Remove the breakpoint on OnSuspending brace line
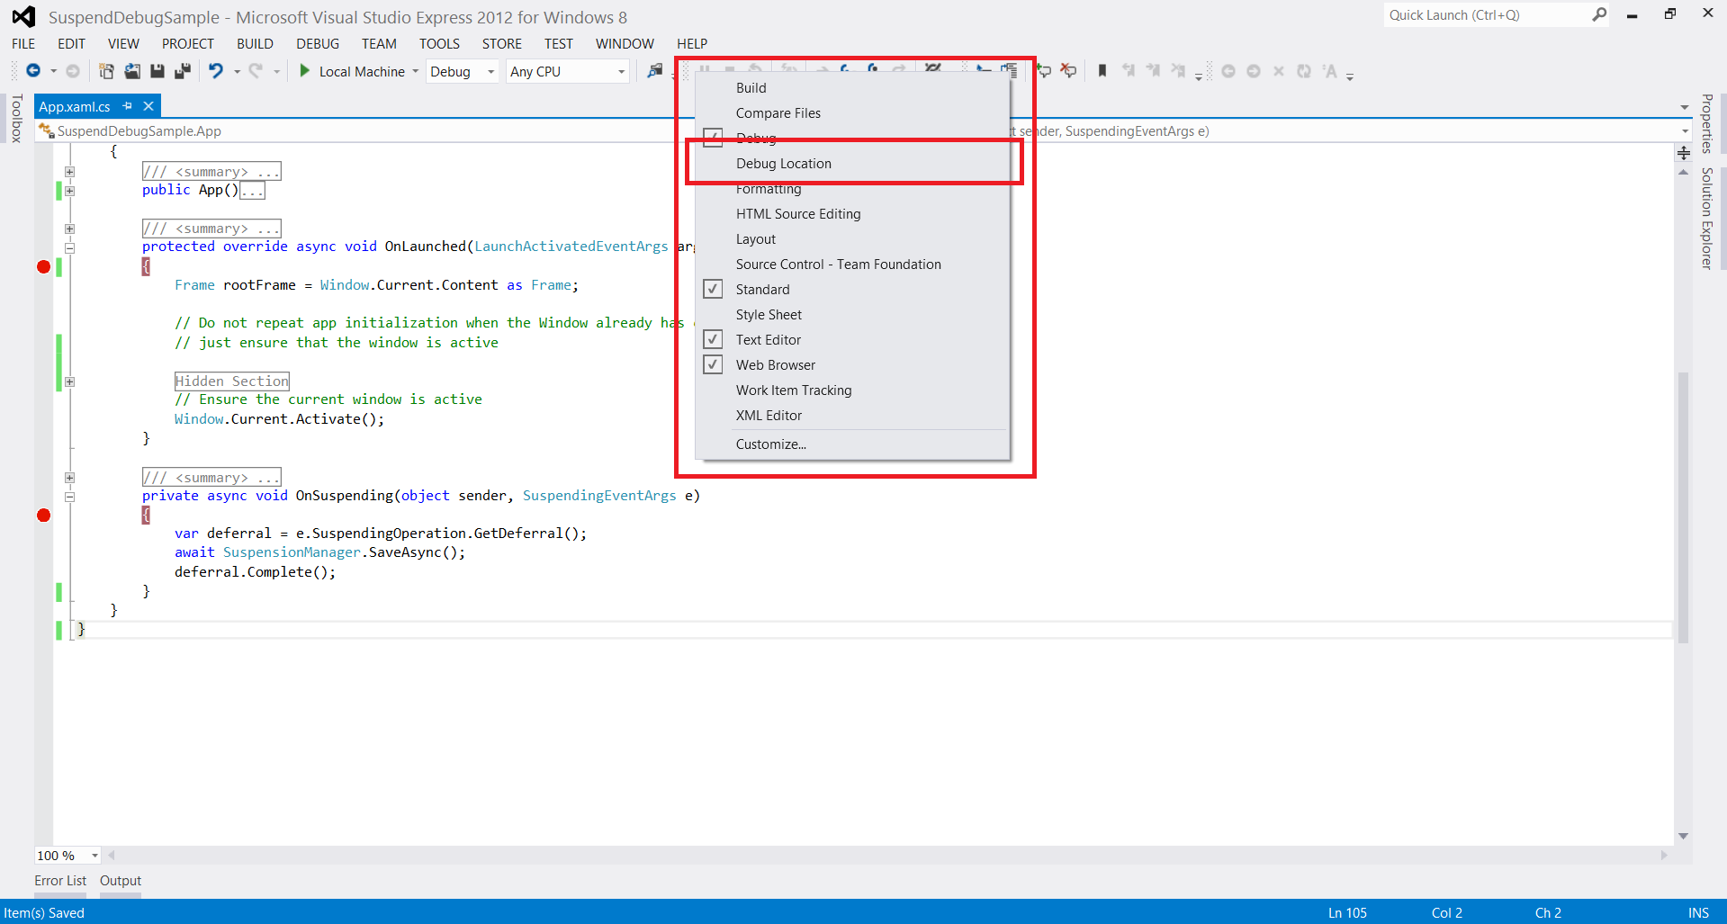 (x=43, y=515)
